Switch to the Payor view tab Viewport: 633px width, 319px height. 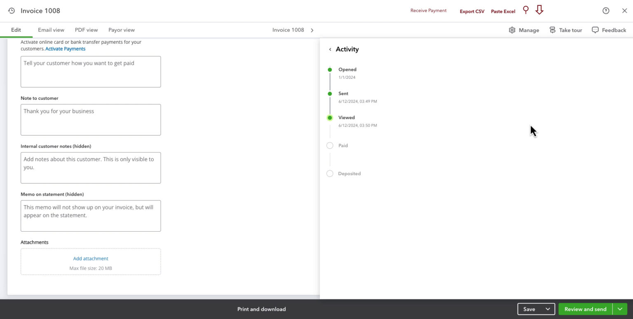(122, 30)
